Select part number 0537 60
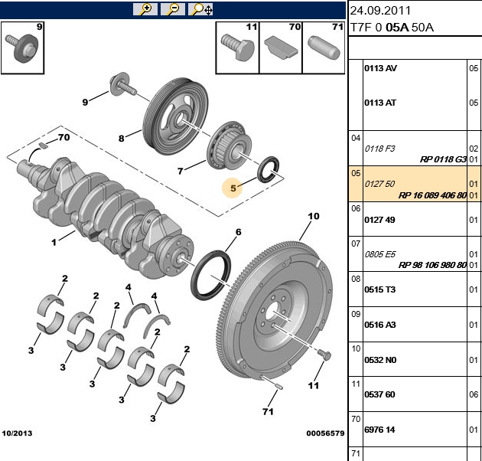Viewport: 482px width, 461px height. [x=379, y=394]
